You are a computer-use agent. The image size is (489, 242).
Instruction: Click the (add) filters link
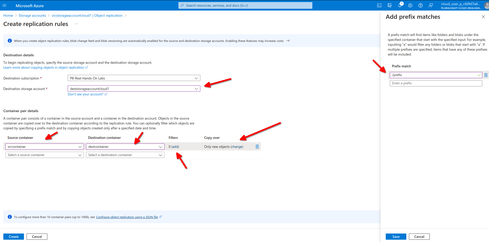click(x=175, y=147)
